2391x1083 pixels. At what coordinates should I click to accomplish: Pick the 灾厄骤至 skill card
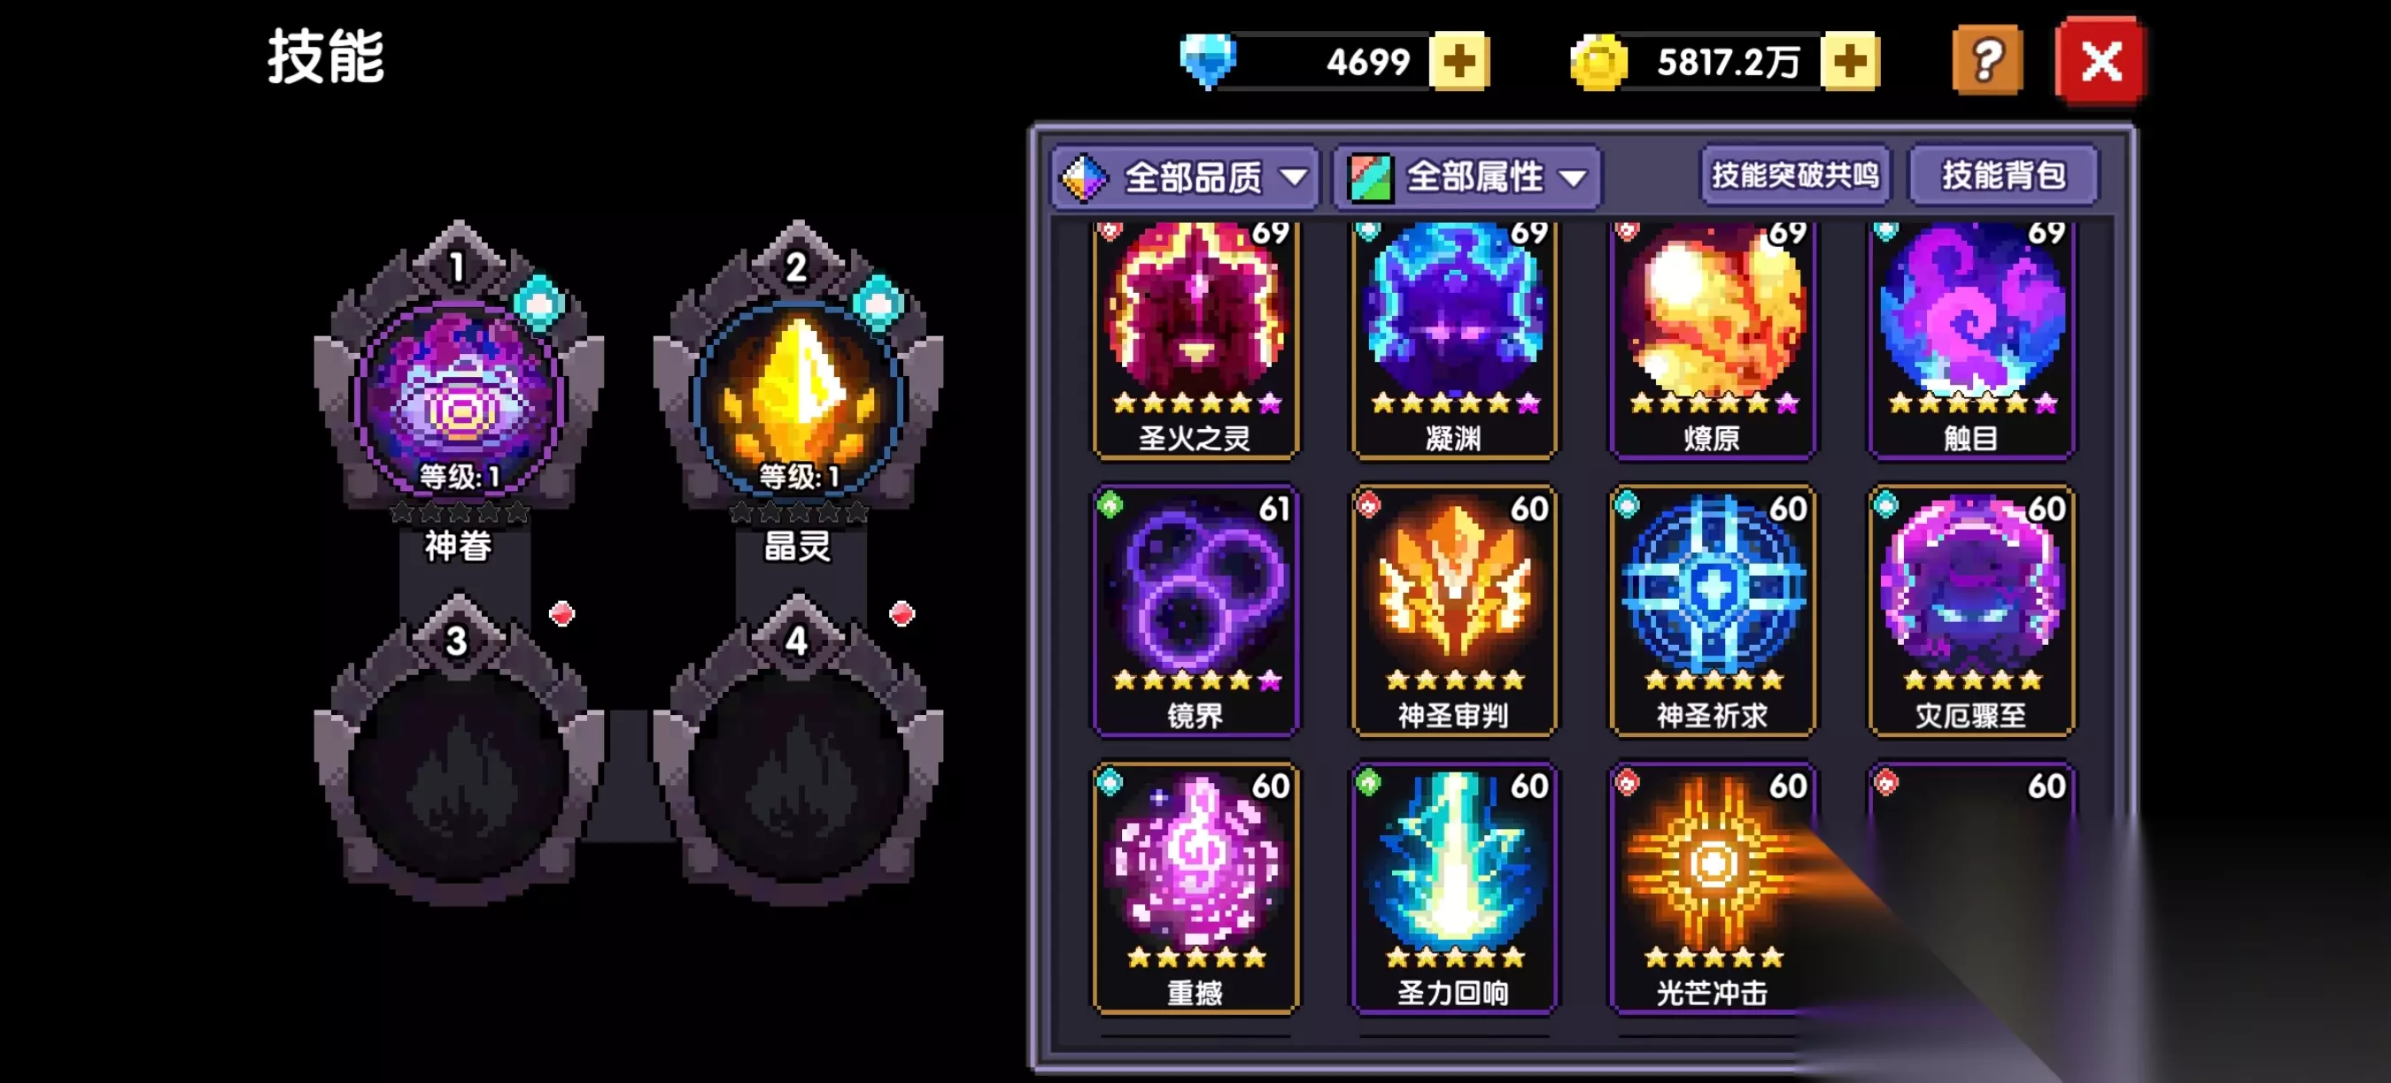click(x=1971, y=611)
